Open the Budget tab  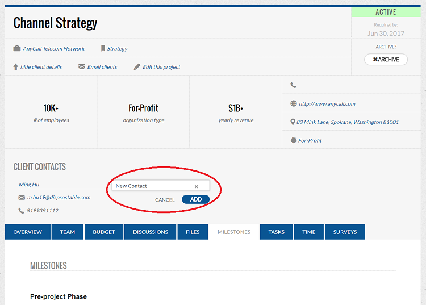pos(104,232)
